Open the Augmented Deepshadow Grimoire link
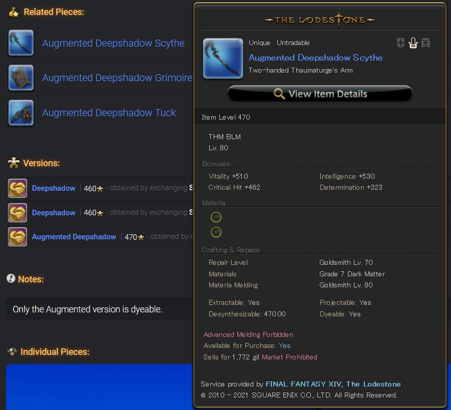Viewport: 451px width, 410px height. point(117,78)
